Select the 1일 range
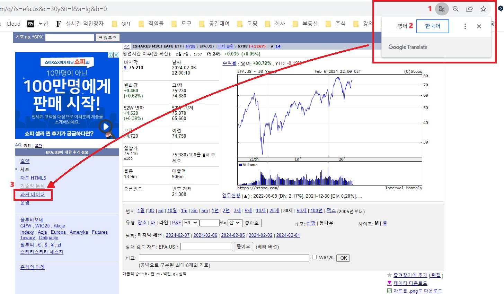This screenshot has width=504, height=294. tap(141, 210)
